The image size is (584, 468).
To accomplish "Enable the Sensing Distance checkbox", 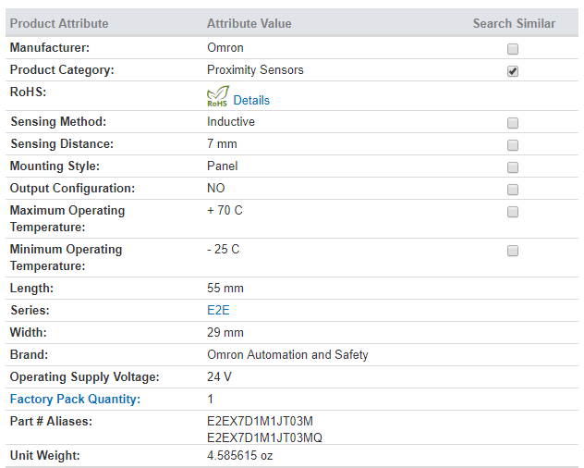I will [513, 145].
